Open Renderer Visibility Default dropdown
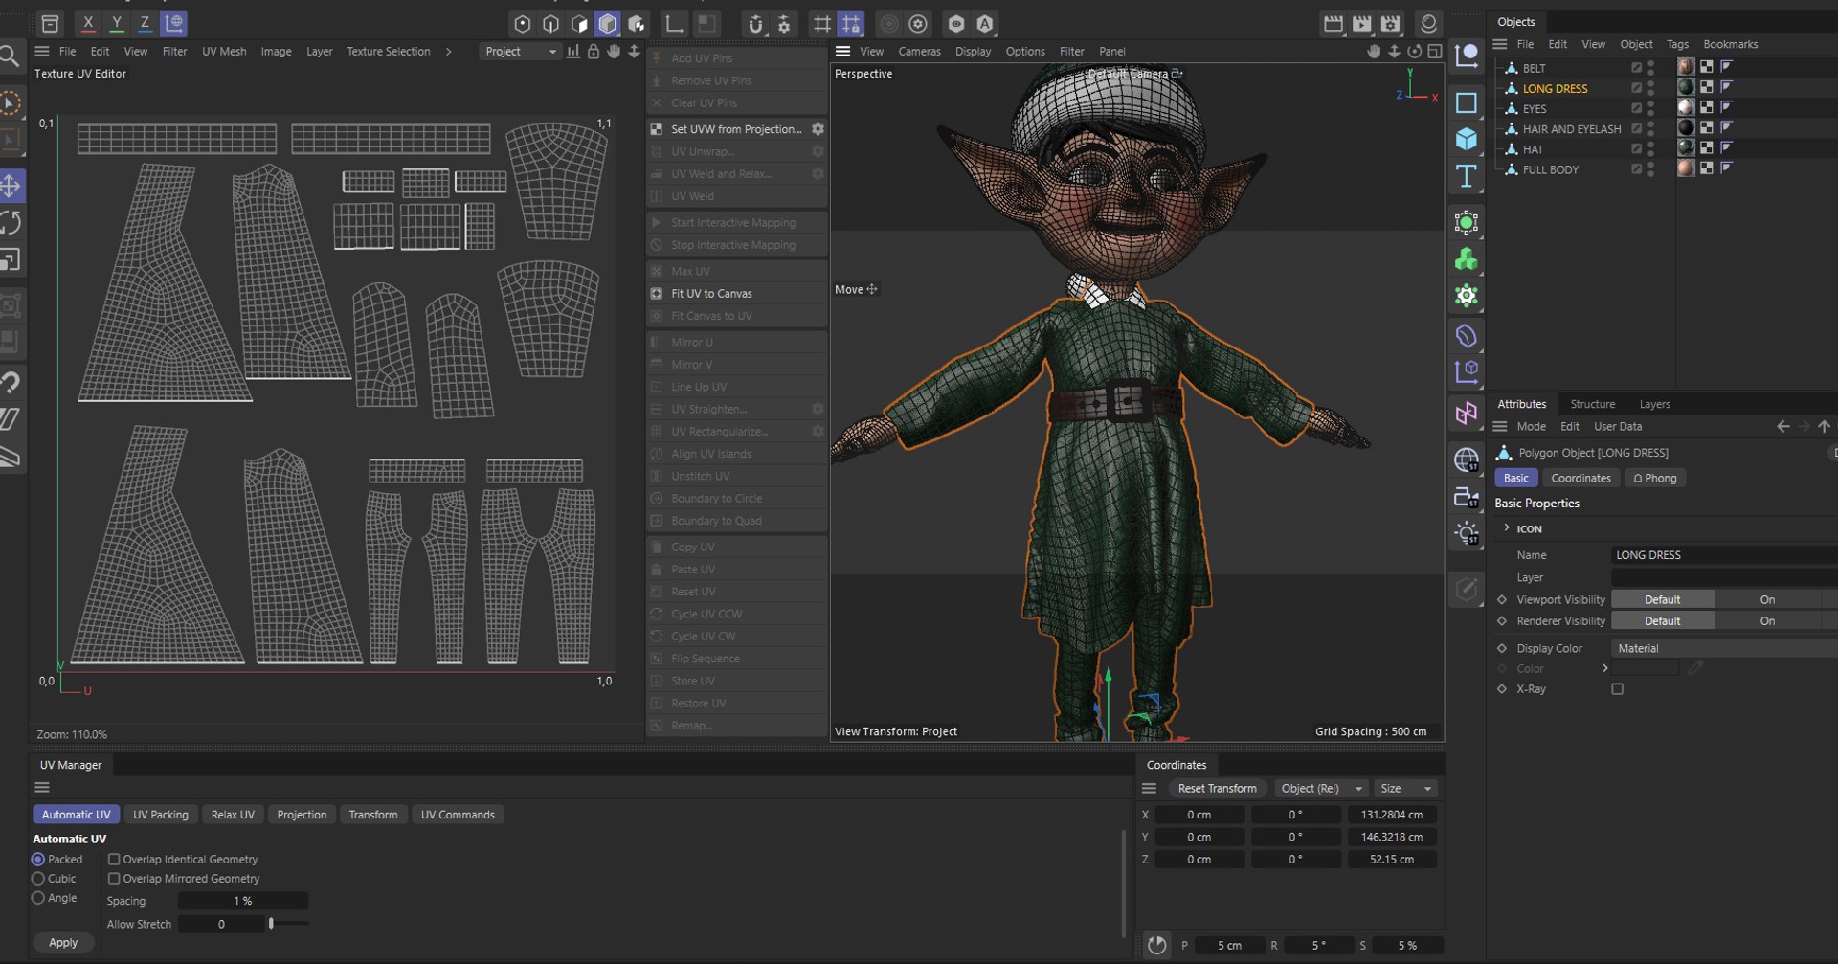Image resolution: width=1838 pixels, height=964 pixels. (1663, 621)
